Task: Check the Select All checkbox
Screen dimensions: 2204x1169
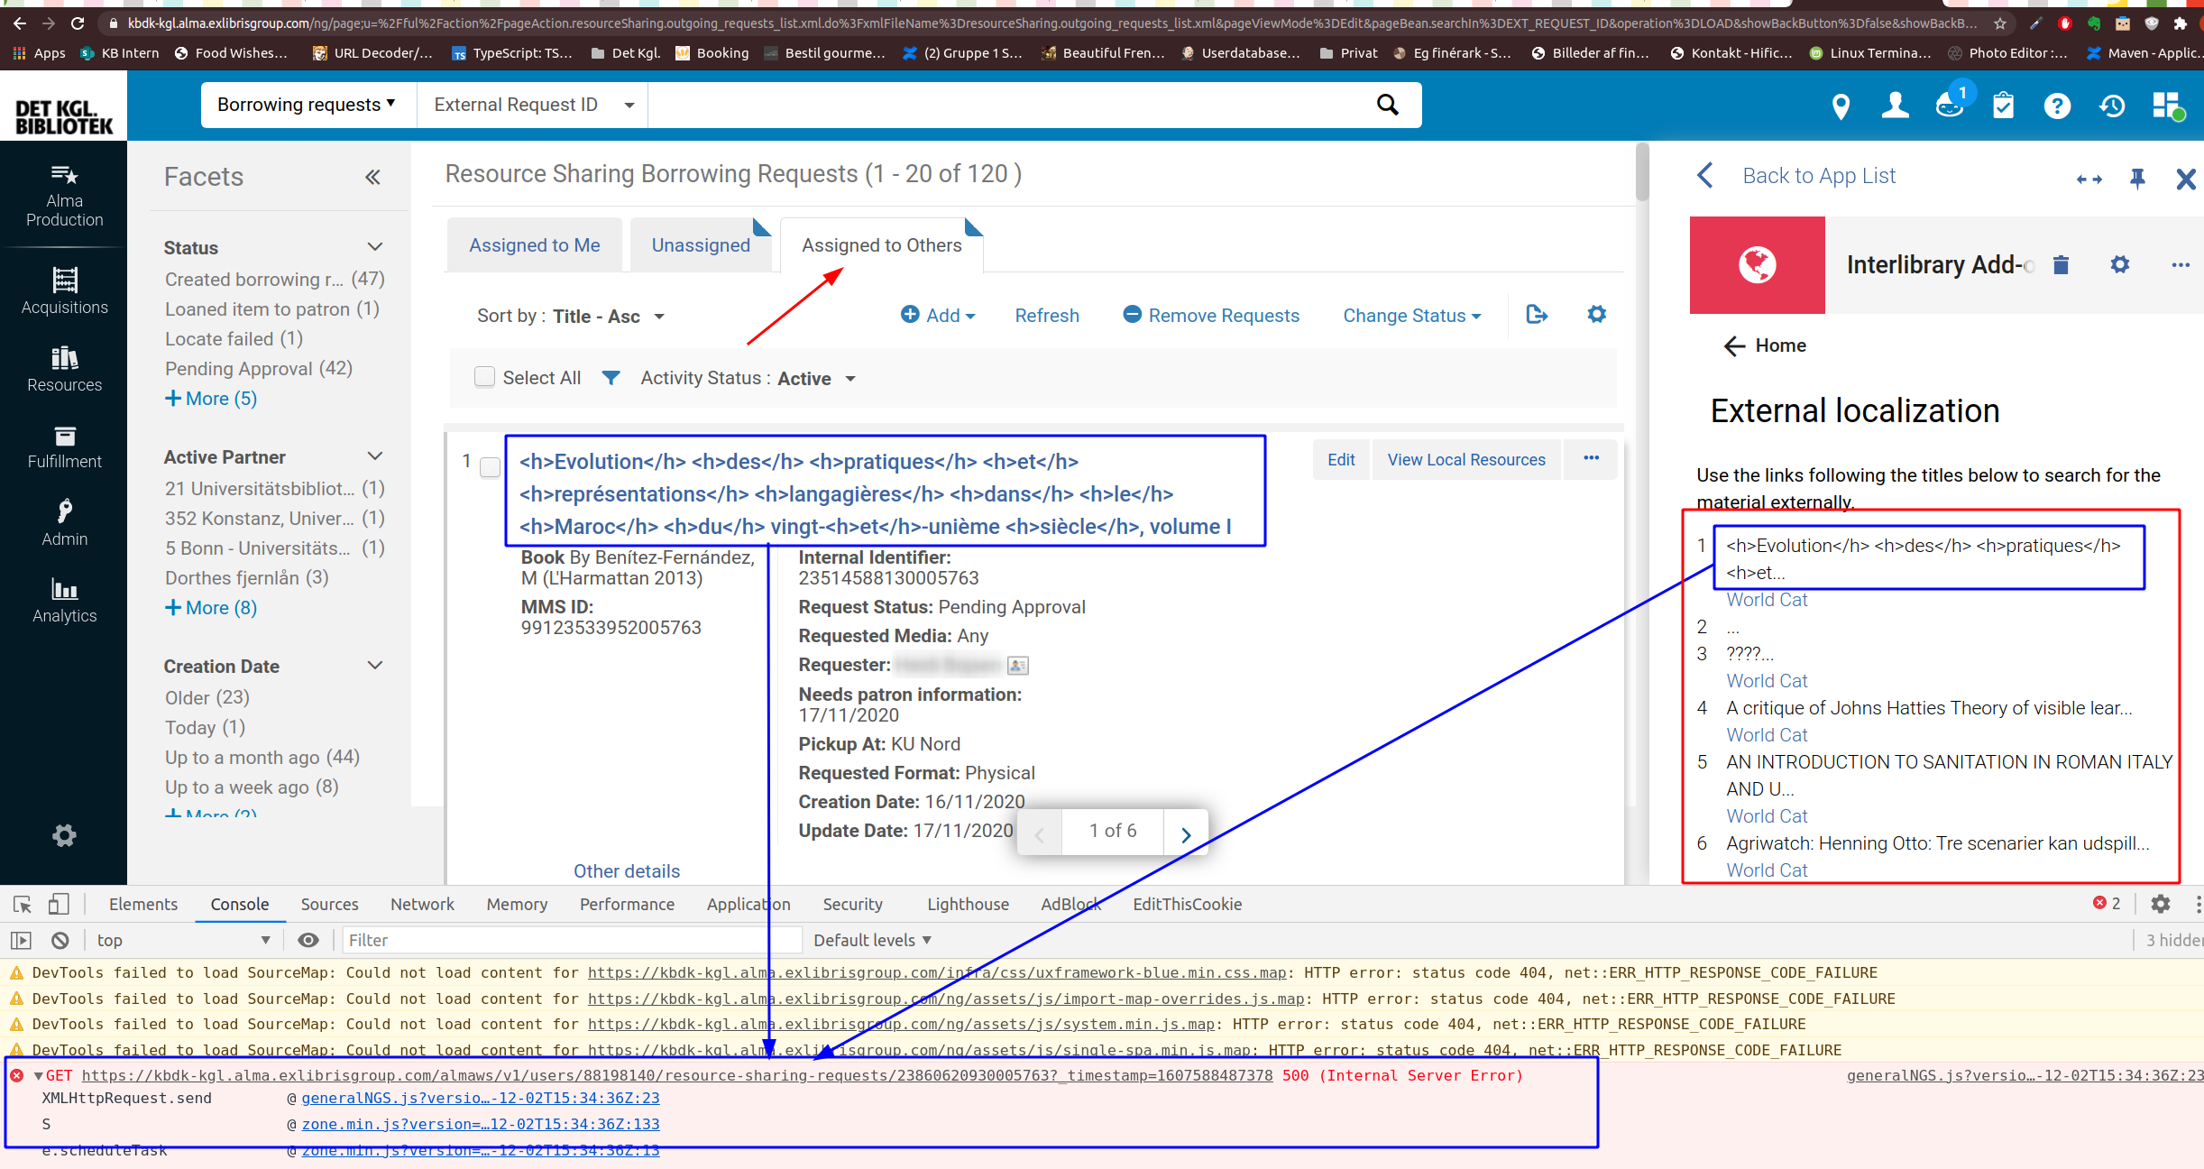Action: click(x=485, y=377)
